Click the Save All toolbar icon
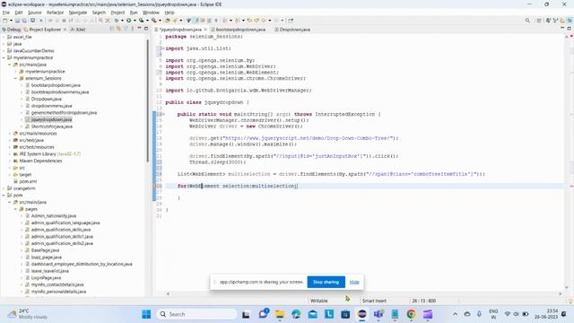Screen dimensions: 574x323 pyautogui.click(x=24, y=21)
